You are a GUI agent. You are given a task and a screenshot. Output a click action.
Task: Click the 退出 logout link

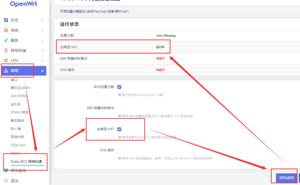pos(14,181)
